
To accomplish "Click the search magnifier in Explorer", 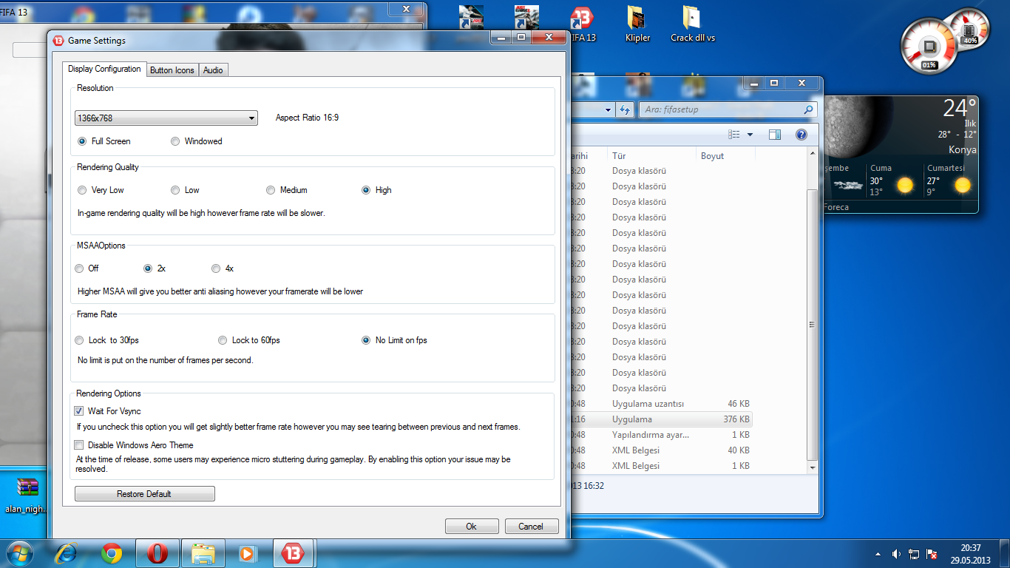I will point(808,109).
